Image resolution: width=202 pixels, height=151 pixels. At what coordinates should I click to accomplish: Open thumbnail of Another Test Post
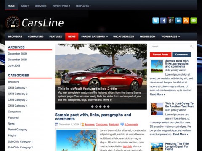click(x=157, y=109)
